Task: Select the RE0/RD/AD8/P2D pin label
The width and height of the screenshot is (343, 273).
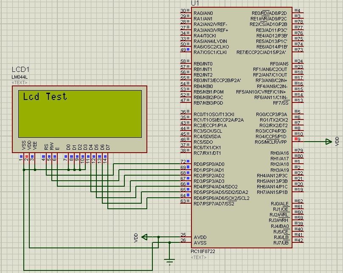Action: [269, 13]
